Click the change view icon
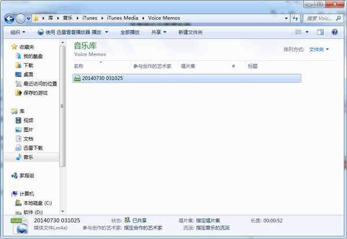Image resolution: width=347 pixels, height=239 pixels. [x=298, y=32]
